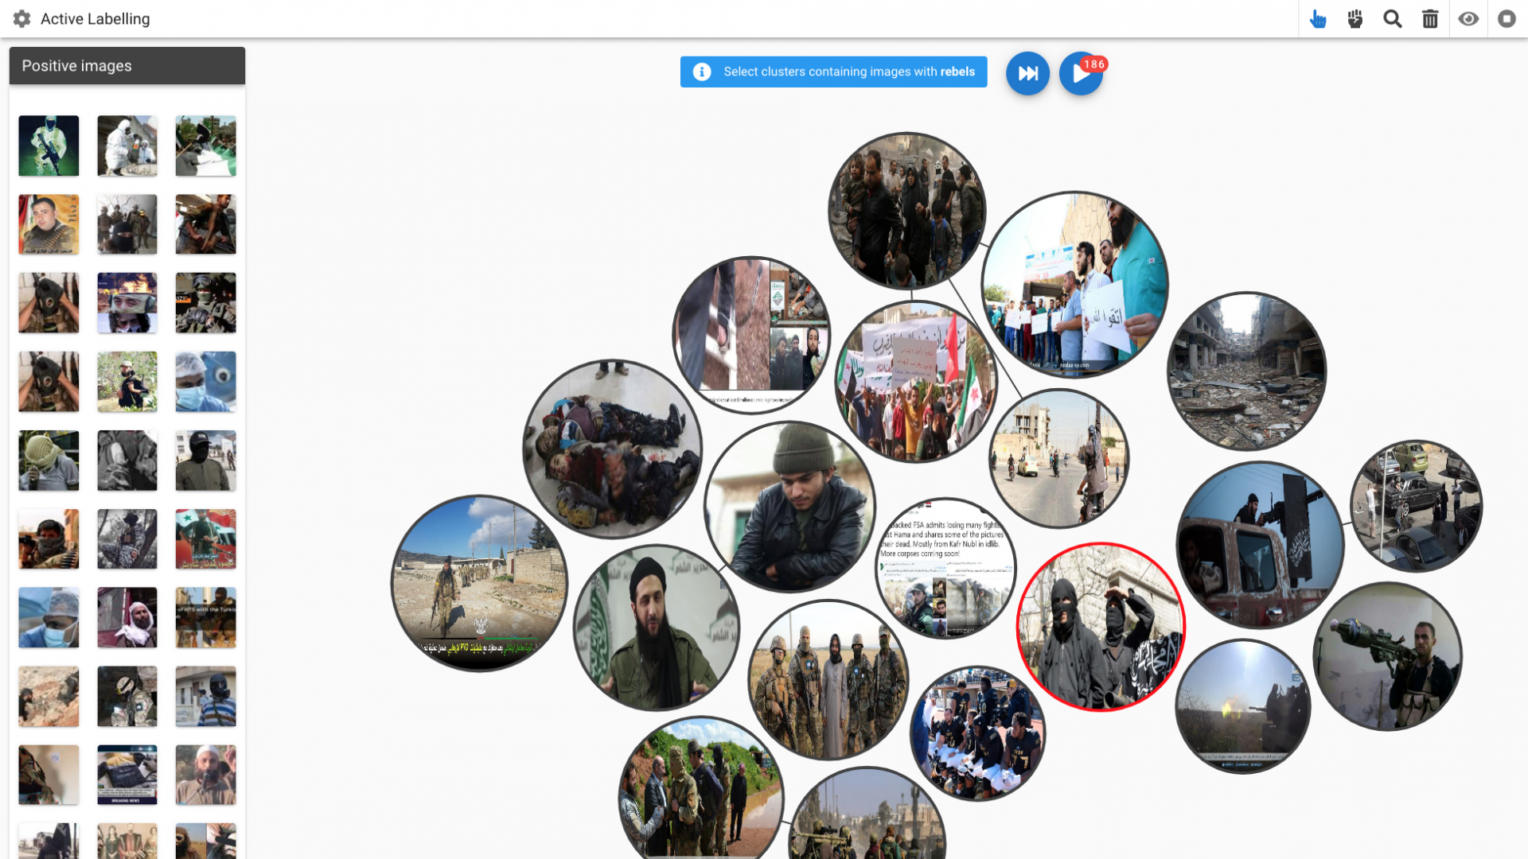Click the trash delete icon

pyautogui.click(x=1430, y=19)
